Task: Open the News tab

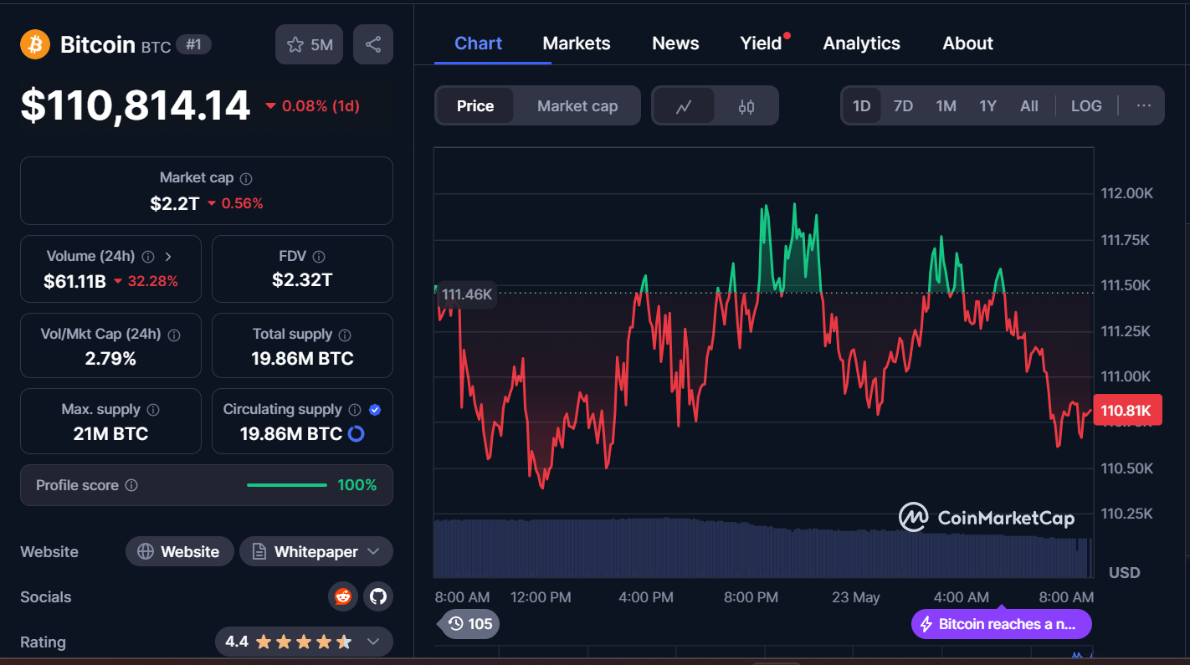Action: coord(675,43)
